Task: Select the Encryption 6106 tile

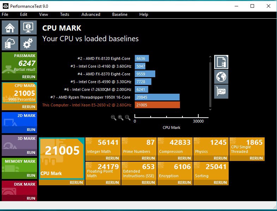Action: (x=175, y=171)
